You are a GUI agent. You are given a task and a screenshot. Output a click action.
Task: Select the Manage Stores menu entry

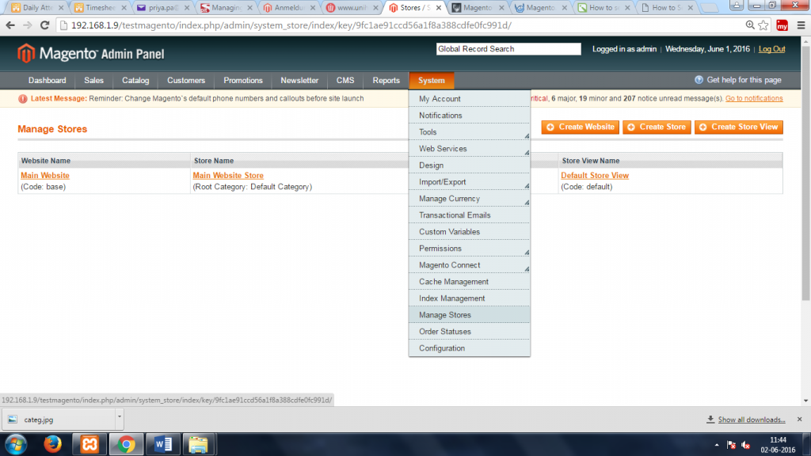[x=444, y=314]
